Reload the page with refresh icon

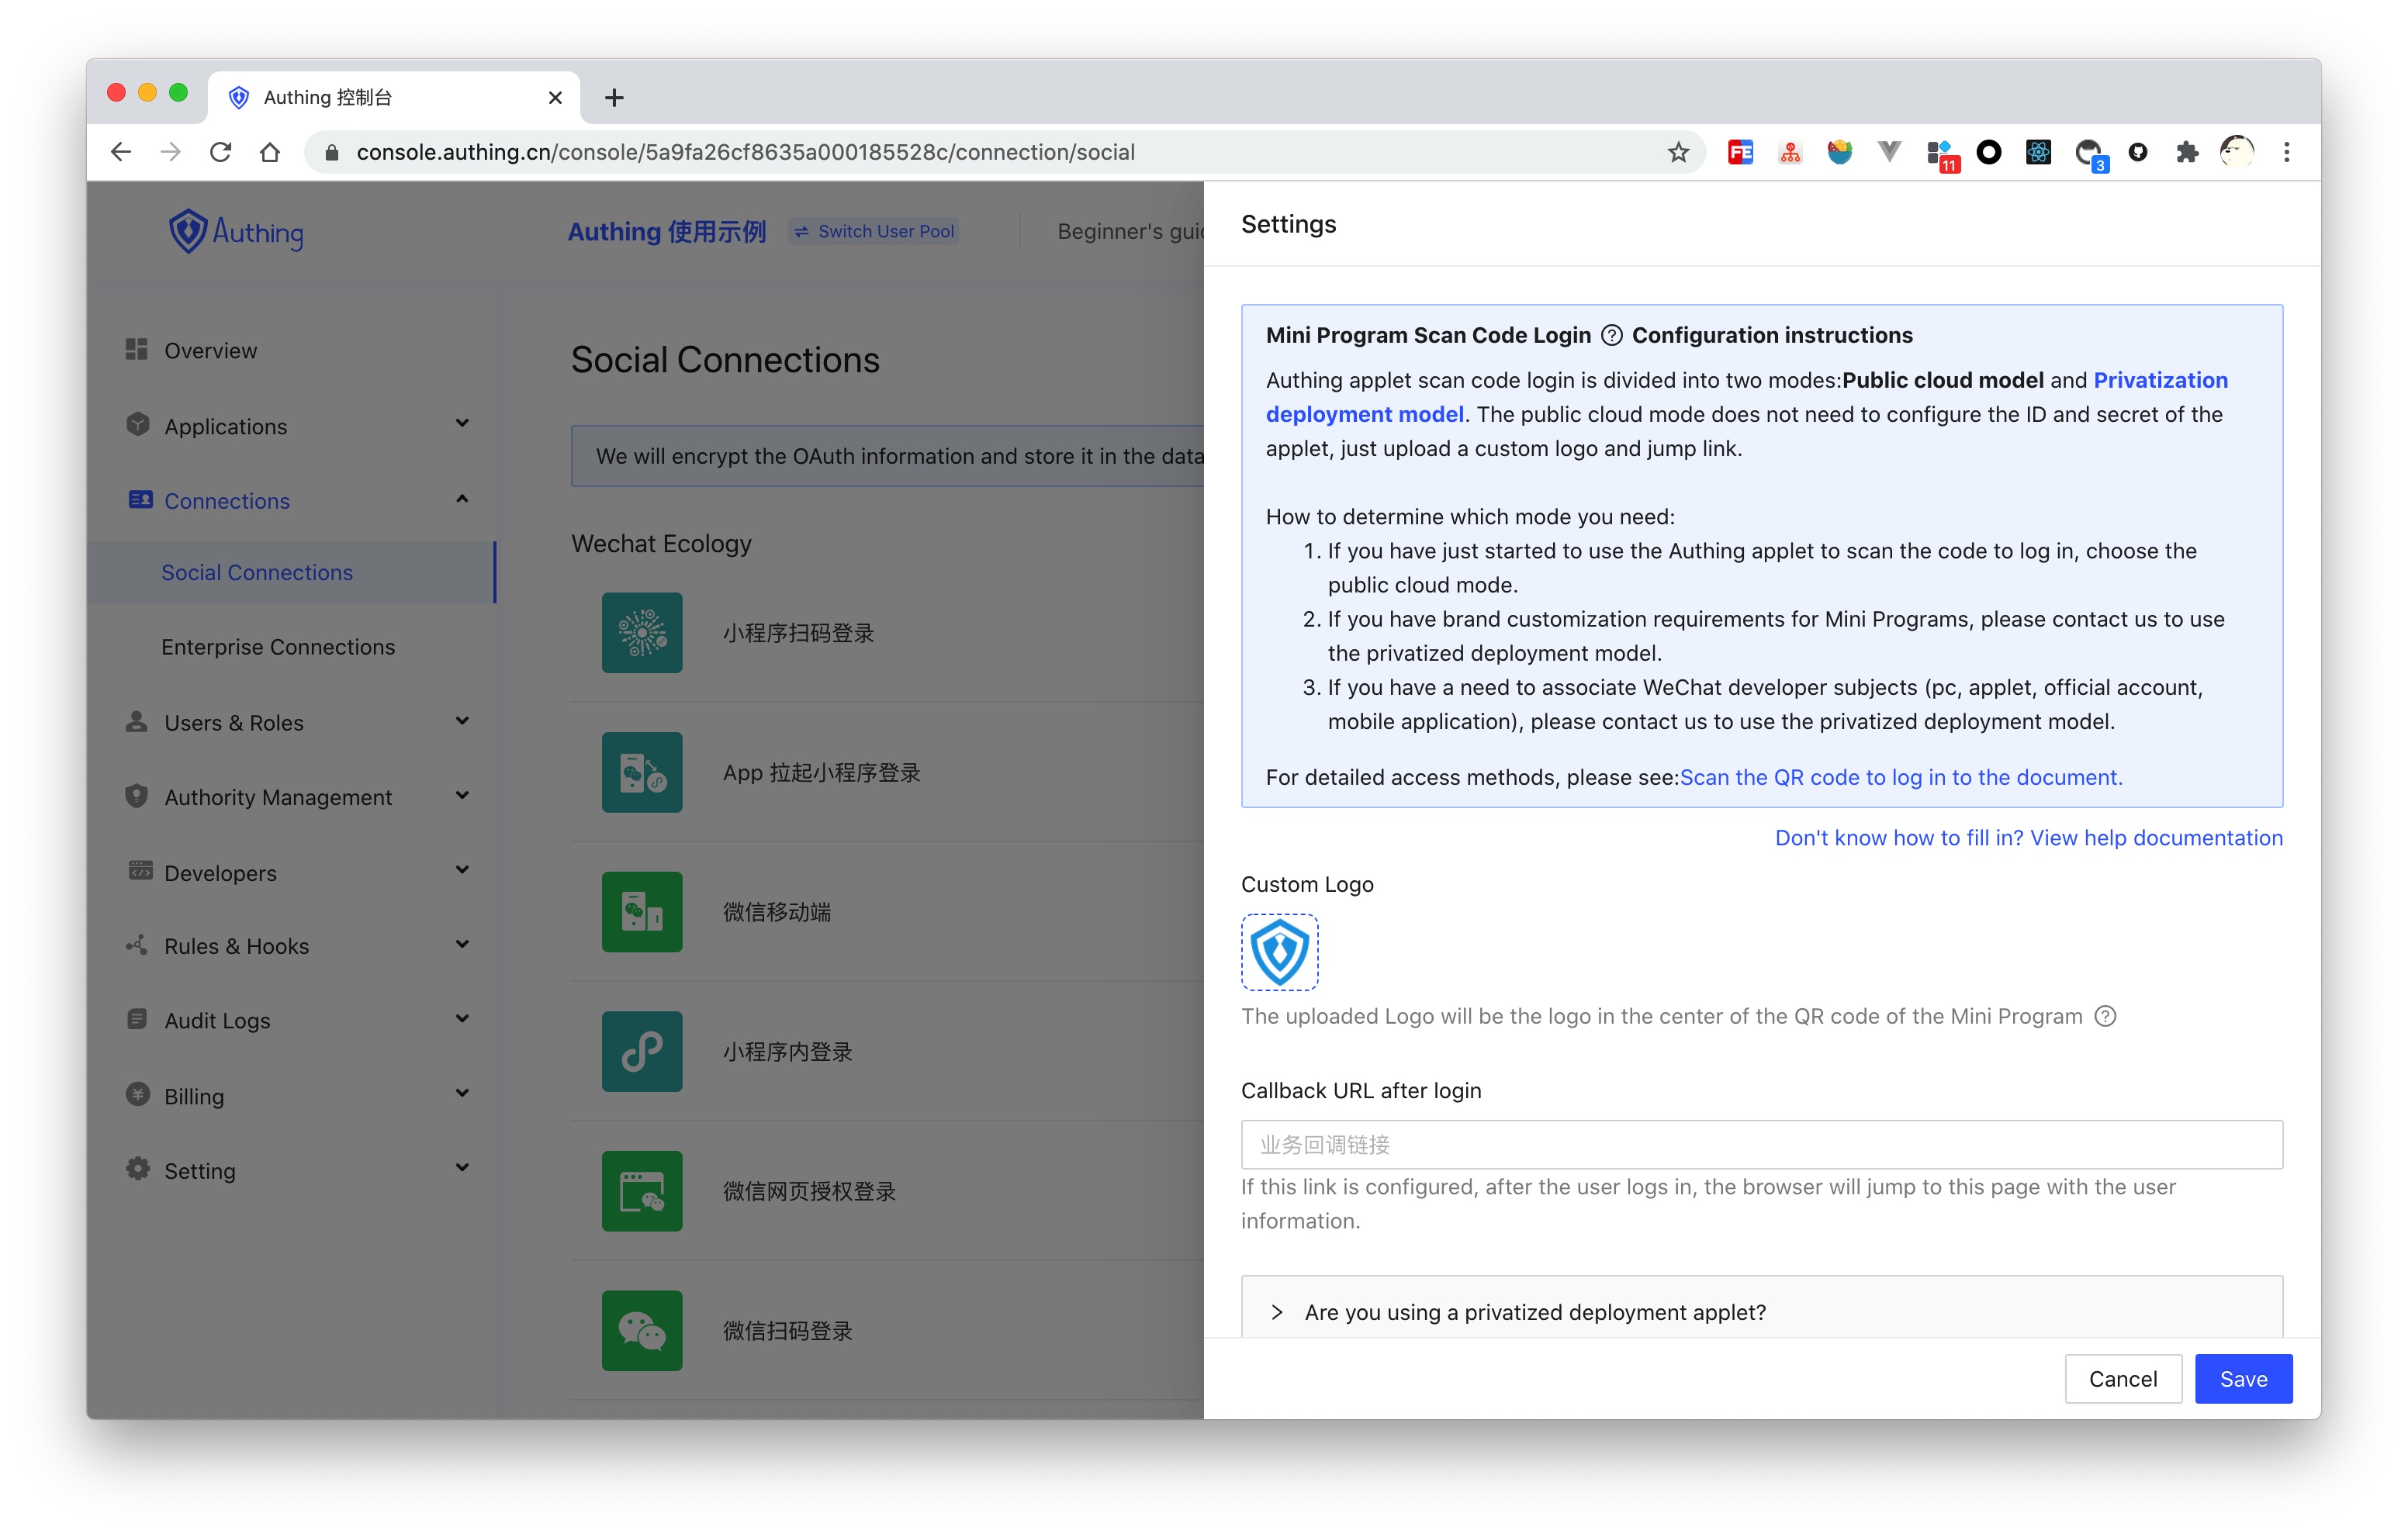coord(221,152)
